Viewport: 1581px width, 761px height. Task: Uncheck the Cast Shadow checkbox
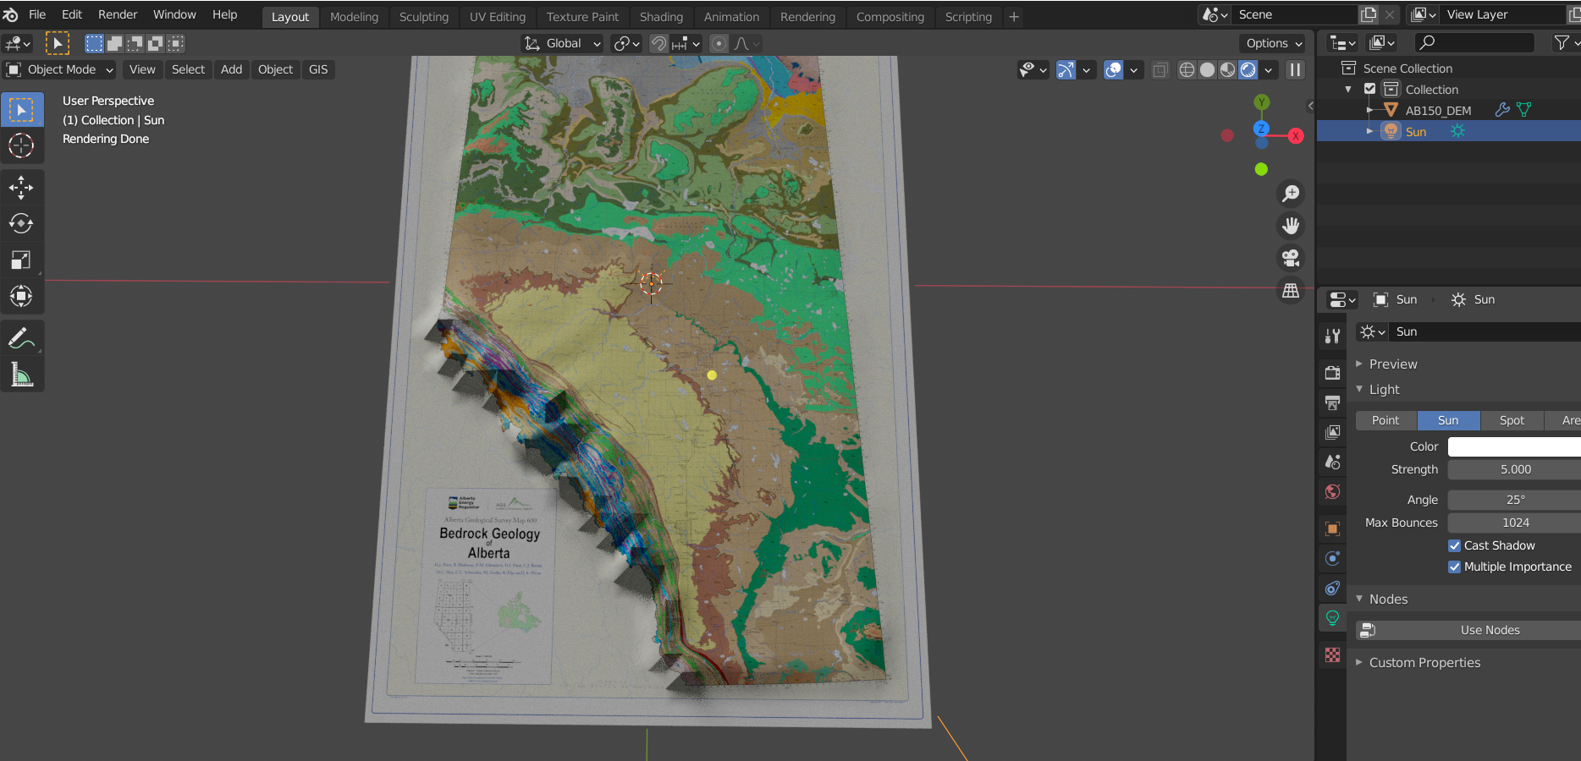(1454, 545)
